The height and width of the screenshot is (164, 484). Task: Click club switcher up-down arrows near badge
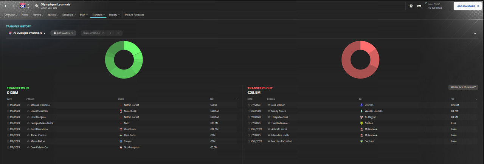coord(28,6)
